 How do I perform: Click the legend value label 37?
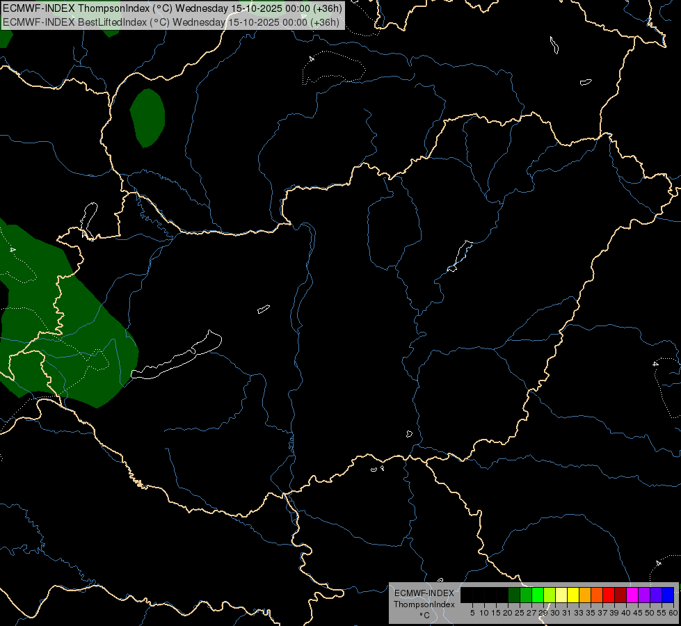click(x=602, y=613)
